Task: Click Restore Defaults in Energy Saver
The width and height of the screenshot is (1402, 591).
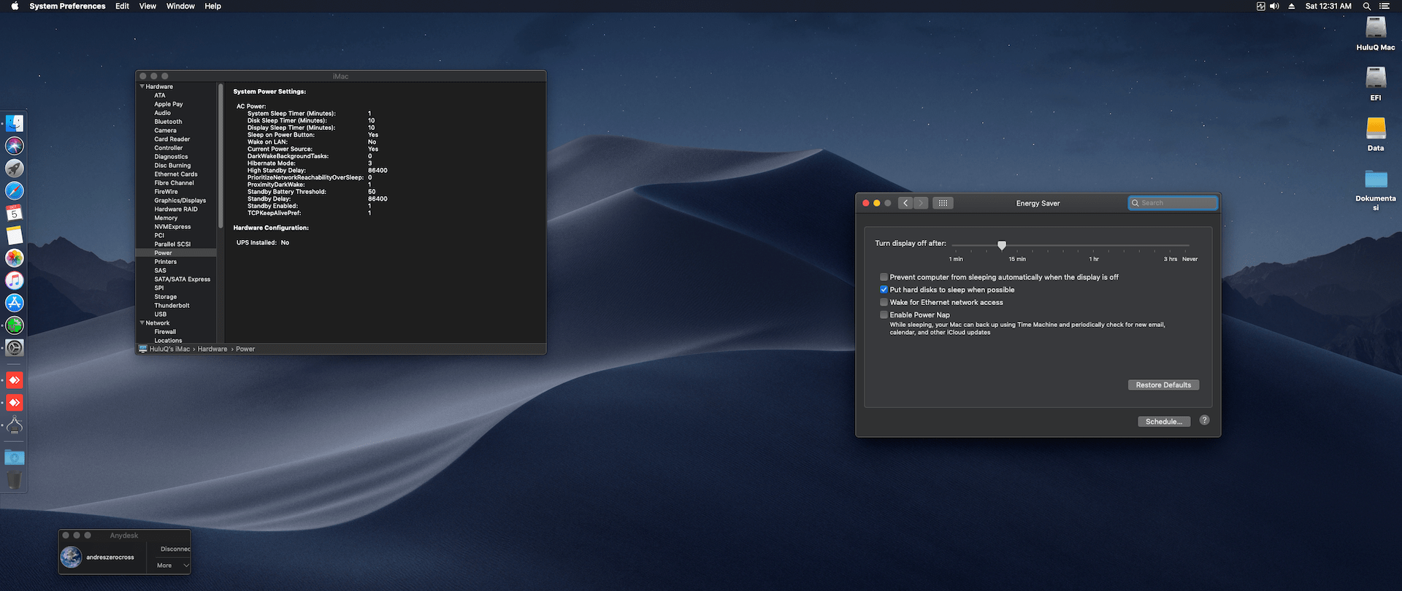Action: [1163, 385]
